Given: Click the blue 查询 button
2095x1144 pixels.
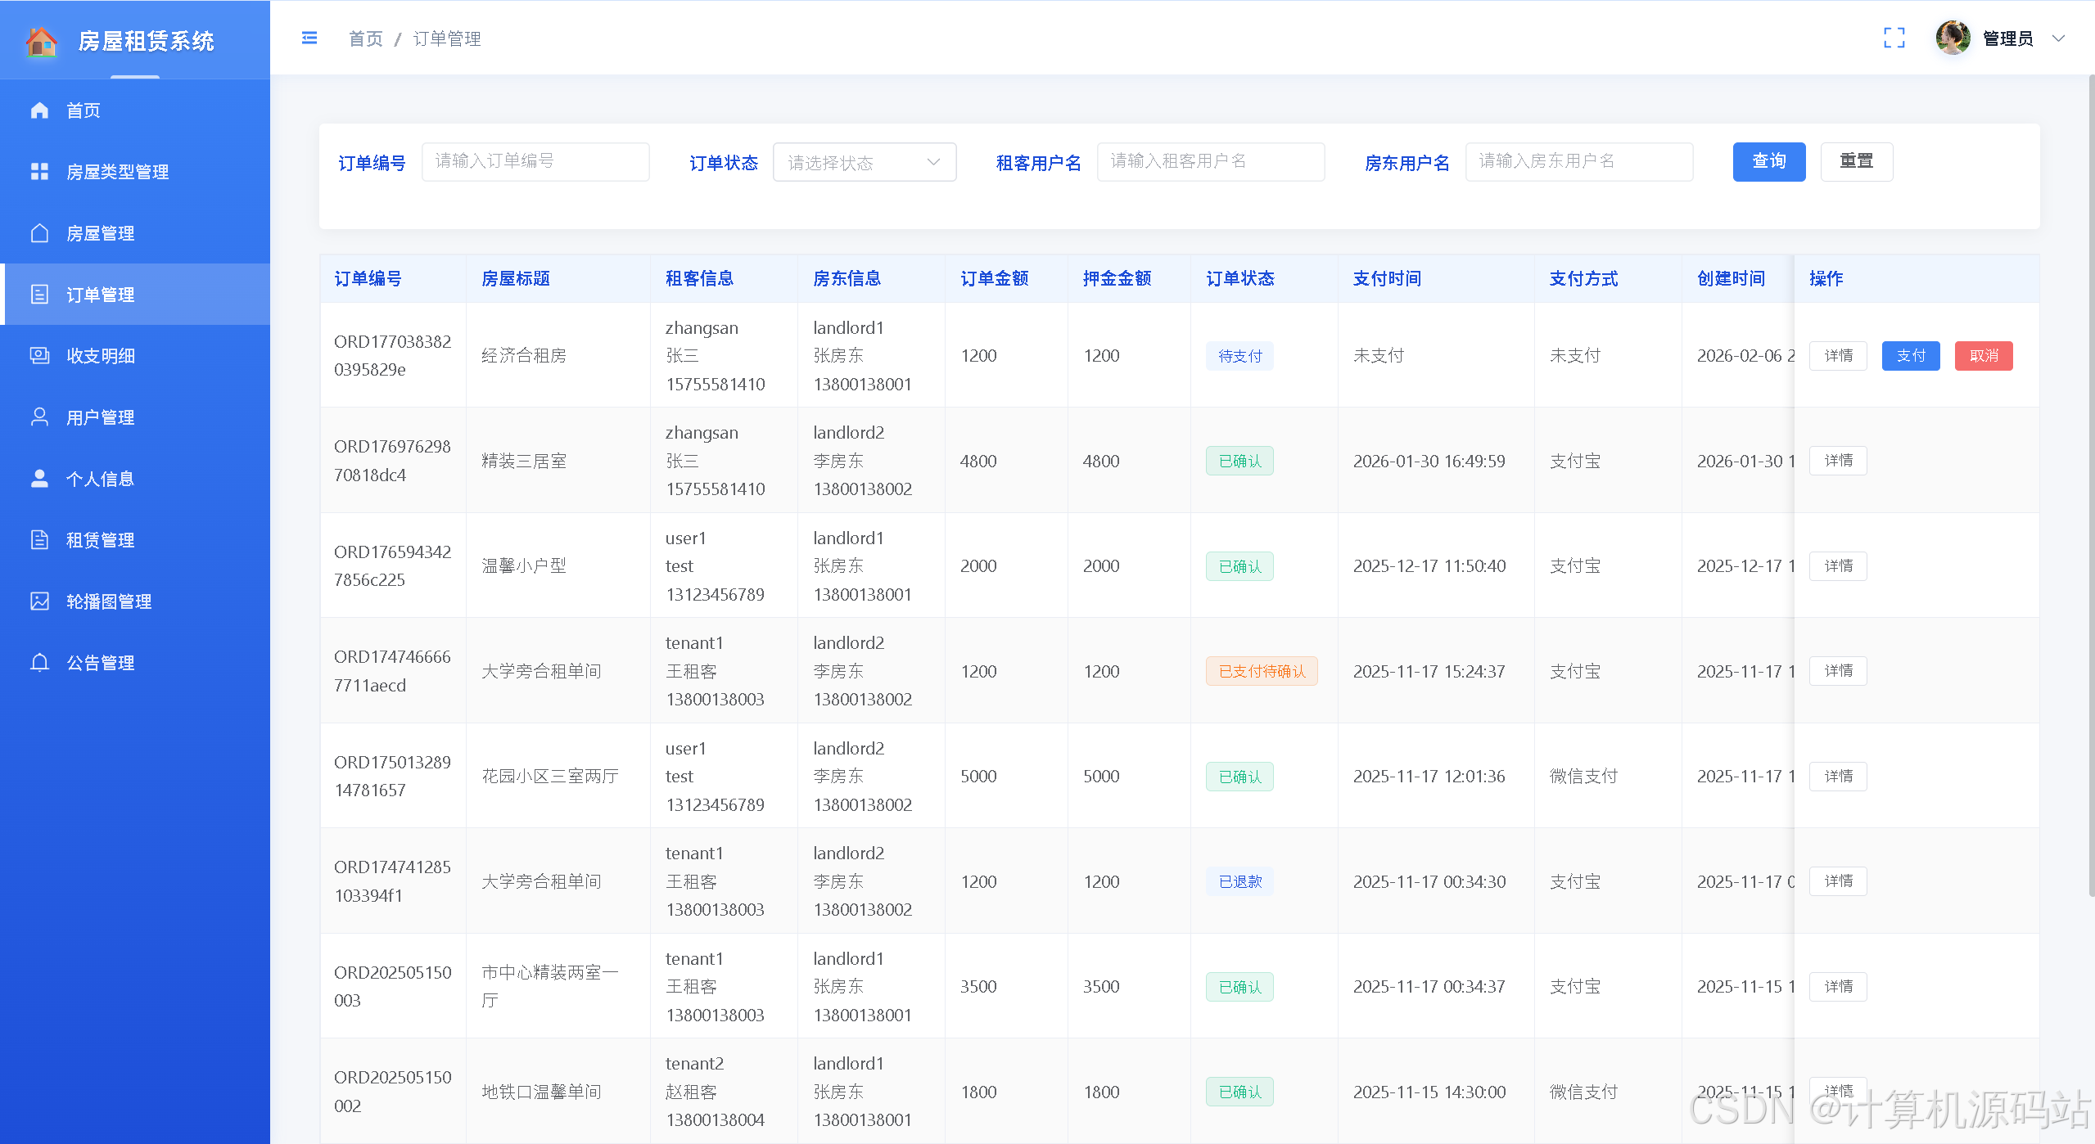Looking at the screenshot, I should pyautogui.click(x=1768, y=162).
